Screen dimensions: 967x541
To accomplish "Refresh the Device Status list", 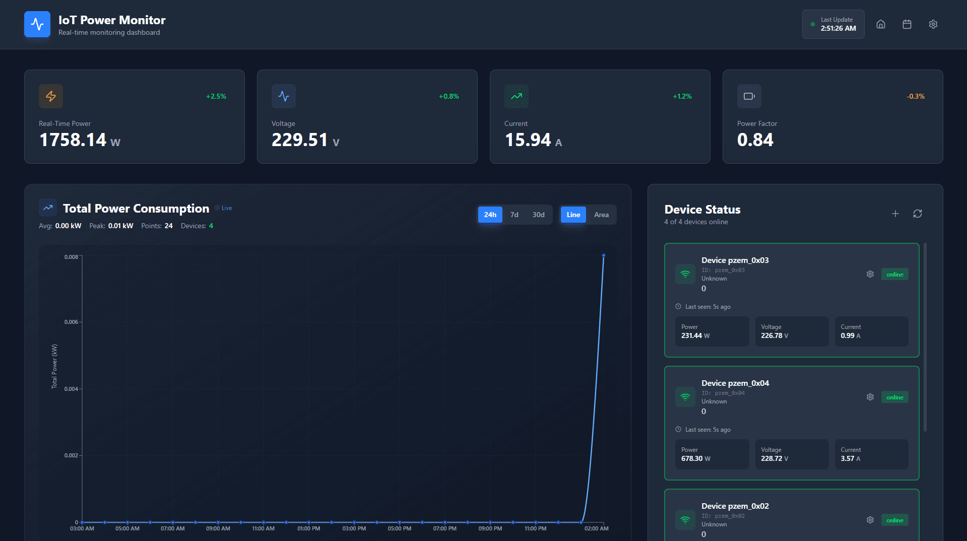I will (918, 214).
